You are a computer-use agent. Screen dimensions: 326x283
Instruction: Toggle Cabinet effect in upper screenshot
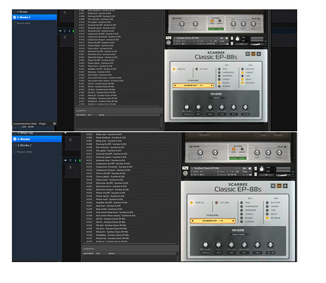242,72
